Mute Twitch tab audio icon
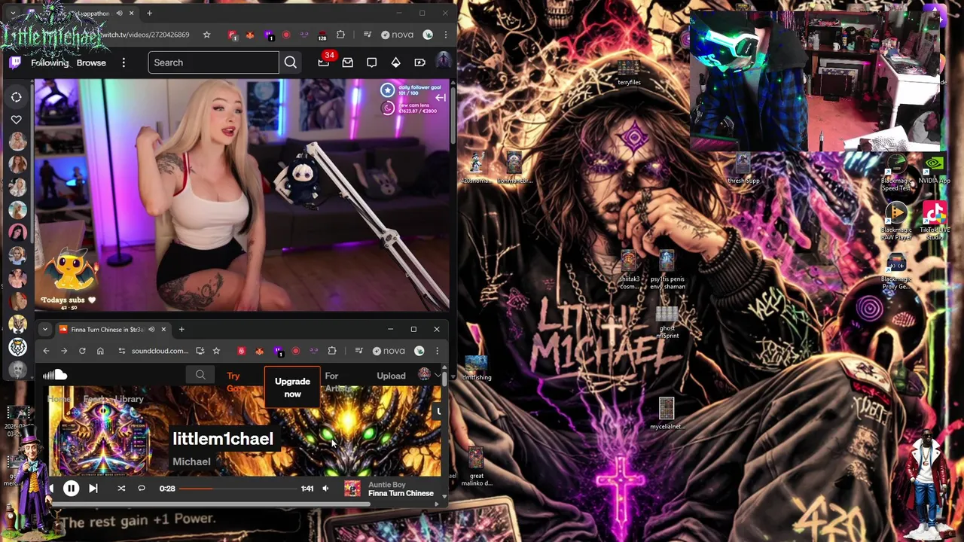 point(119,14)
